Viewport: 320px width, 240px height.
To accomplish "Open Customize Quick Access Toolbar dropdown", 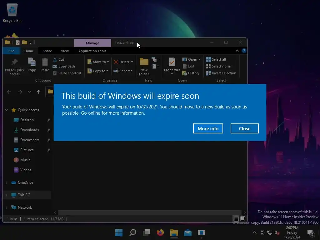I will click(30, 42).
